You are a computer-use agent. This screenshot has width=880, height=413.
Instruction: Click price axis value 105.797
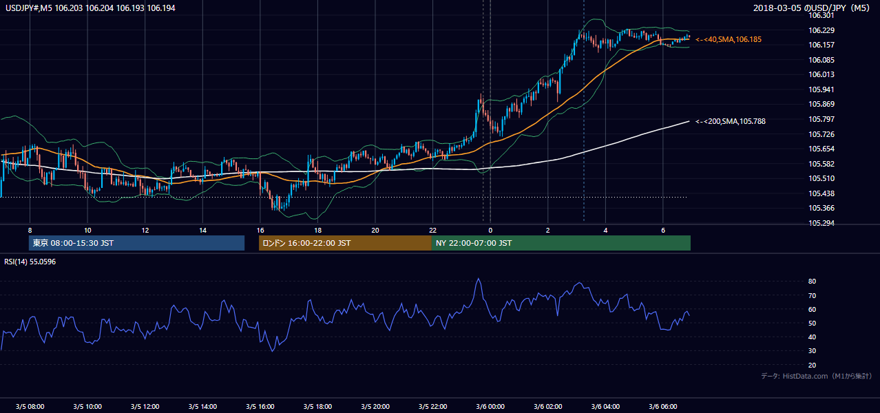point(821,119)
